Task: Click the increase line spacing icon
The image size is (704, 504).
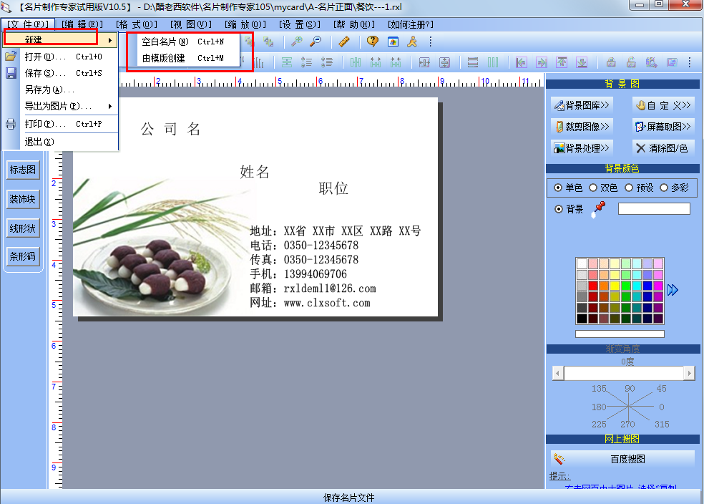Action: (x=307, y=62)
